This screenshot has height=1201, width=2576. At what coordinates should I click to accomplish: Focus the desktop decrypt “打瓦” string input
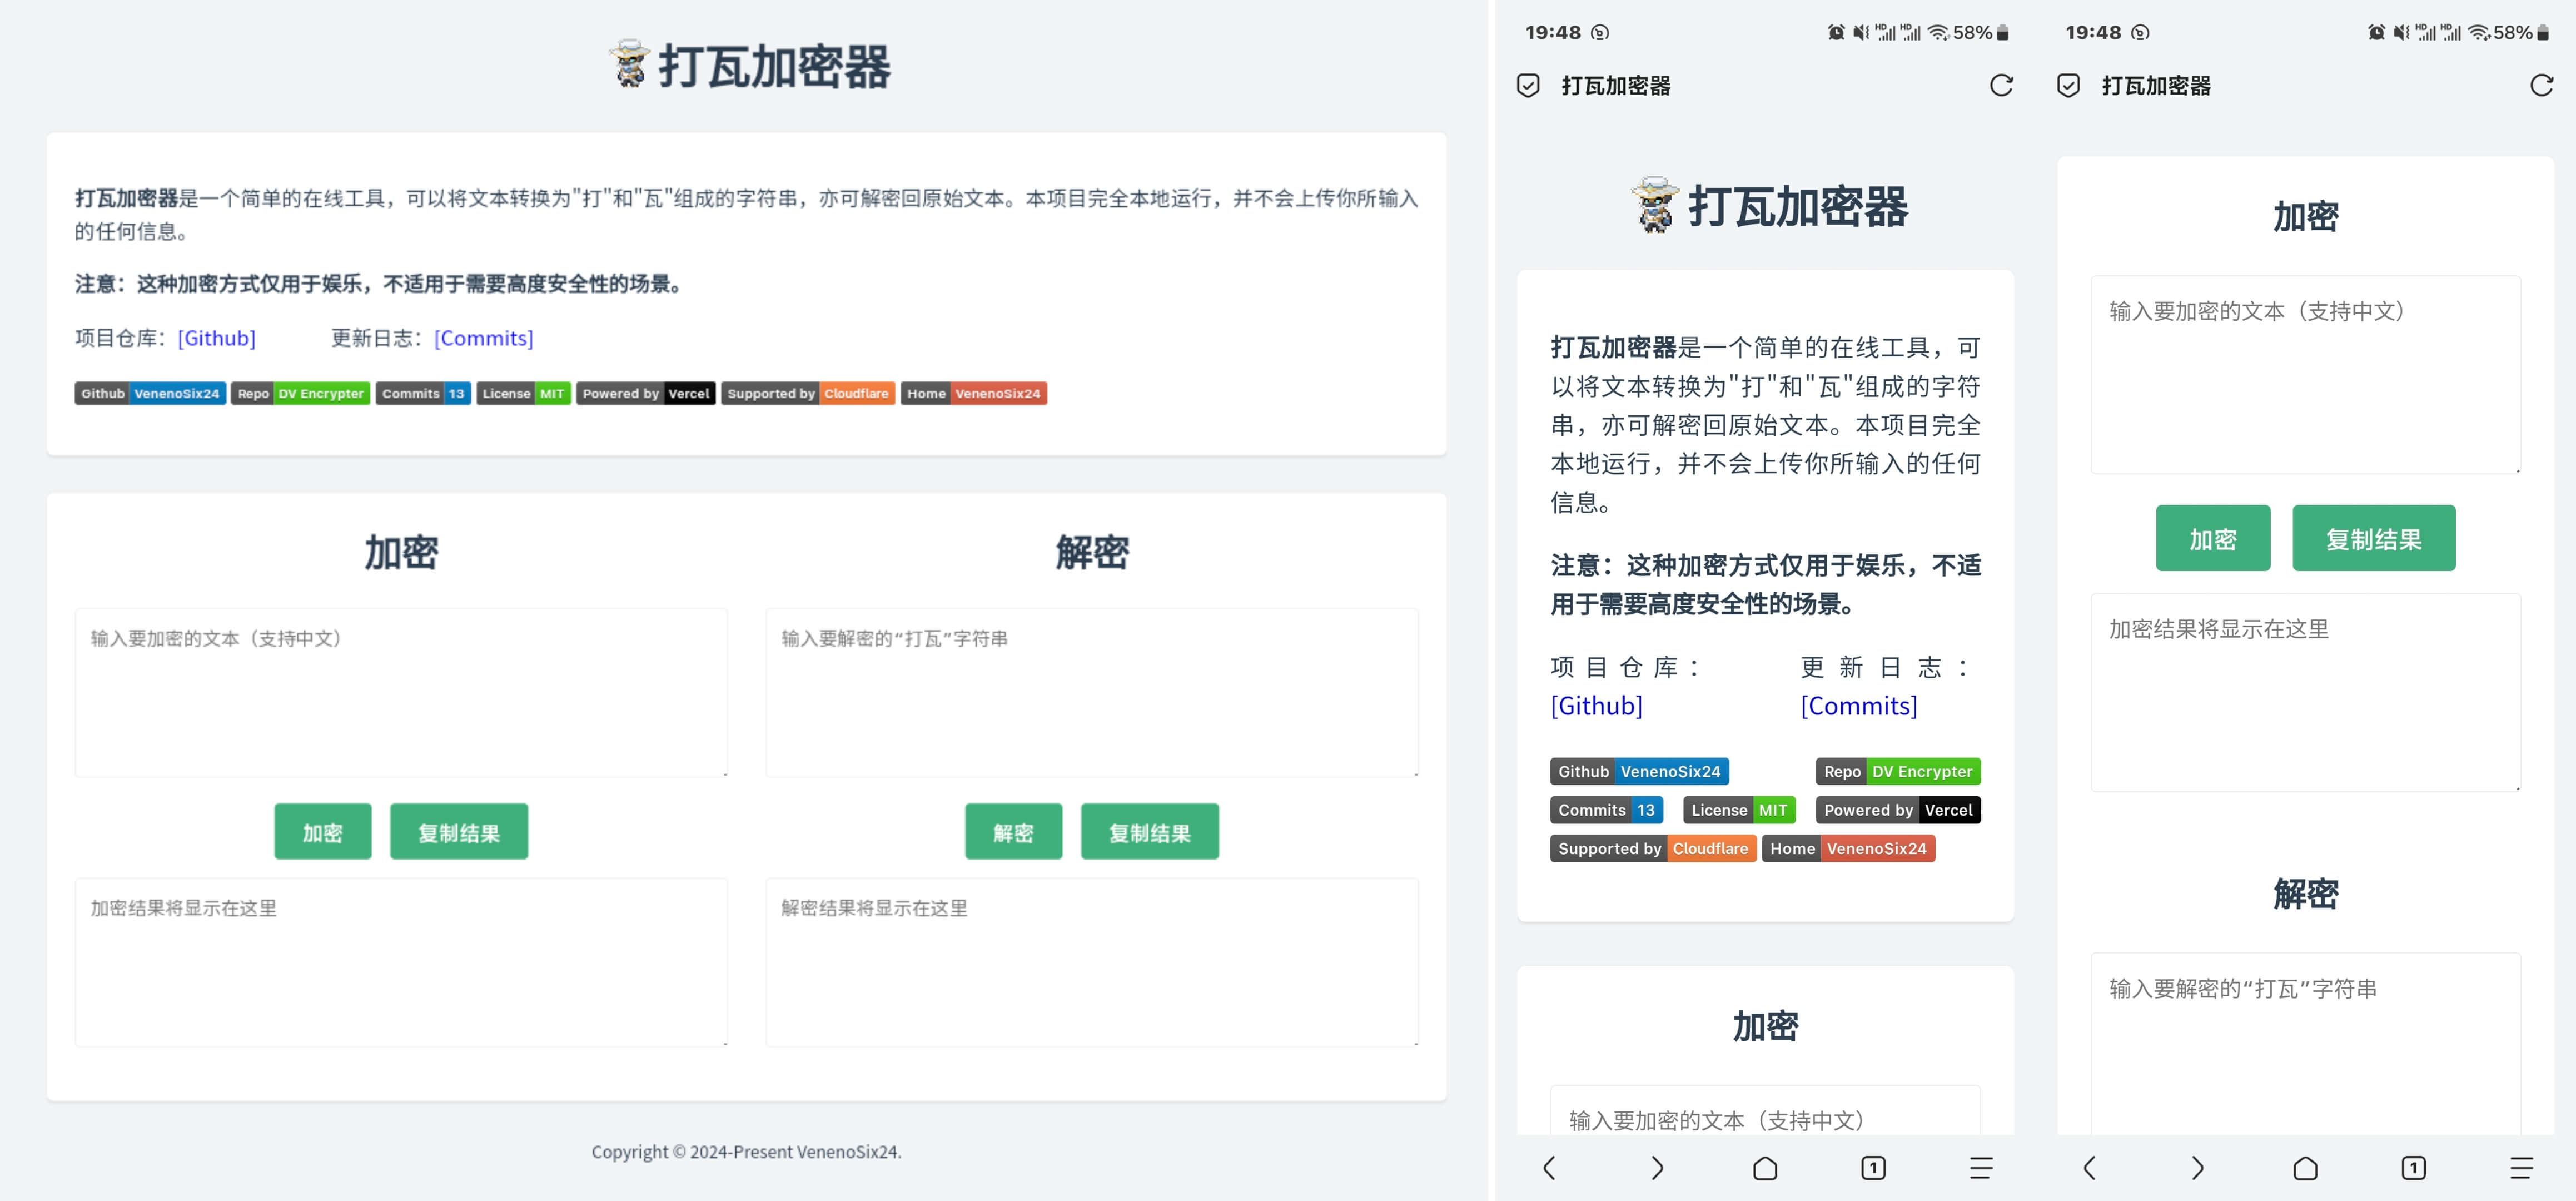click(x=1091, y=692)
